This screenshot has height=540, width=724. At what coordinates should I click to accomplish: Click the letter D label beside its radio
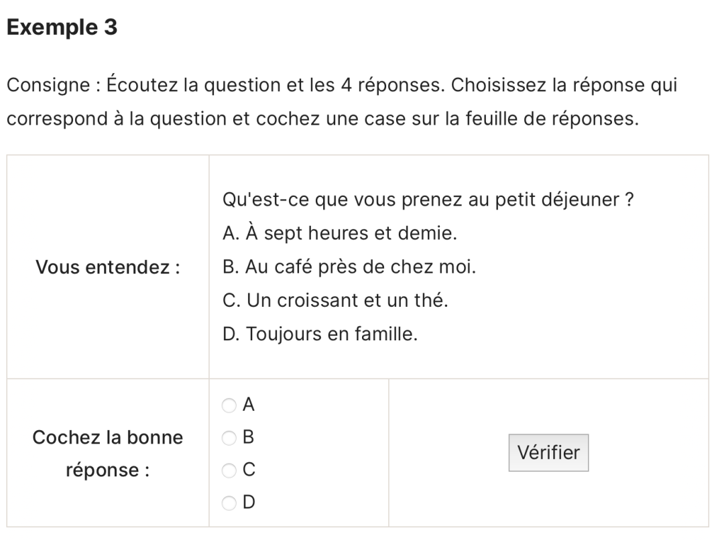coord(249,502)
